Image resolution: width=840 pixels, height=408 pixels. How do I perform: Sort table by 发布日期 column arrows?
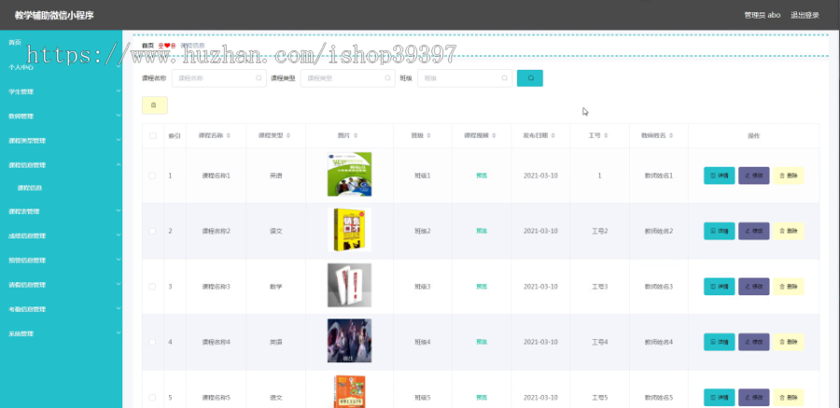pyautogui.click(x=553, y=136)
